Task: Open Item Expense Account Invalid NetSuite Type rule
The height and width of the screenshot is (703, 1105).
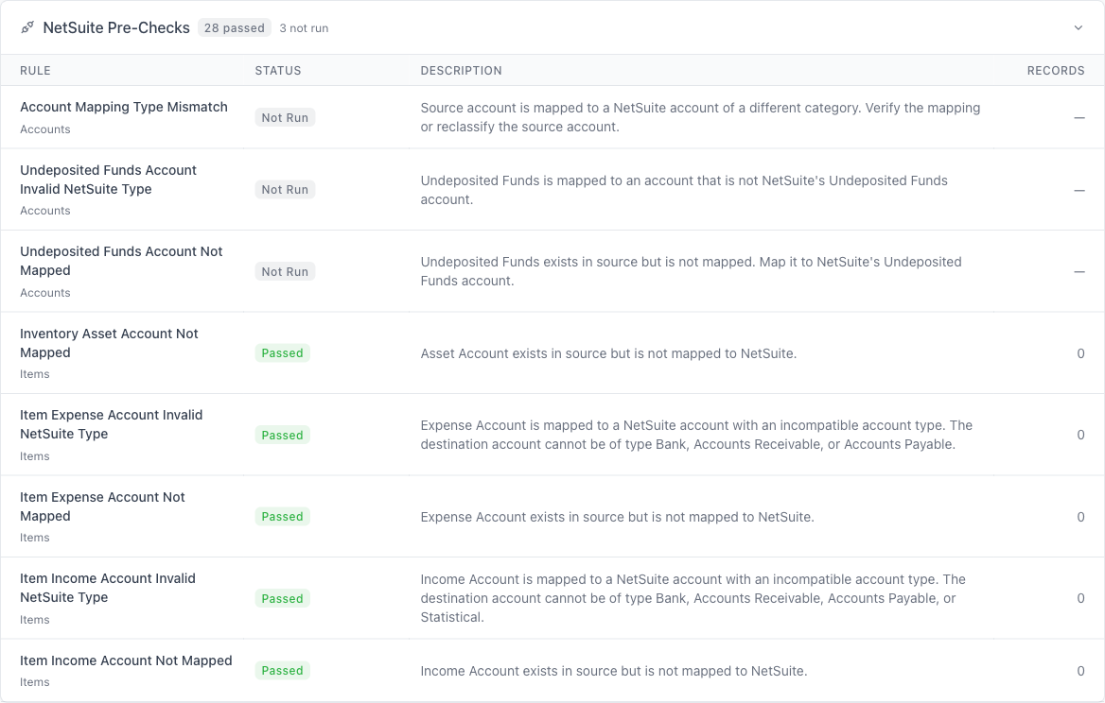Action: pos(112,424)
